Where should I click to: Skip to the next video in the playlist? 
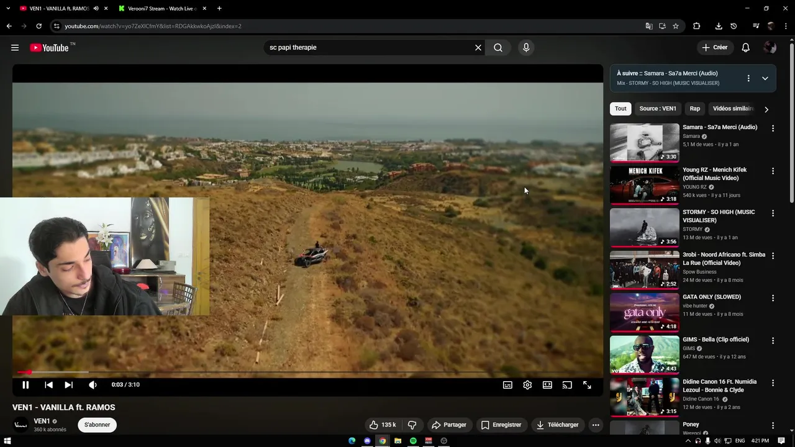point(68,385)
